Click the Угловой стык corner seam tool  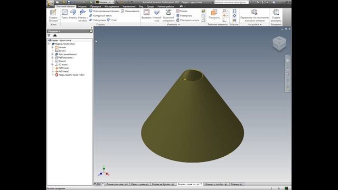click(x=157, y=15)
